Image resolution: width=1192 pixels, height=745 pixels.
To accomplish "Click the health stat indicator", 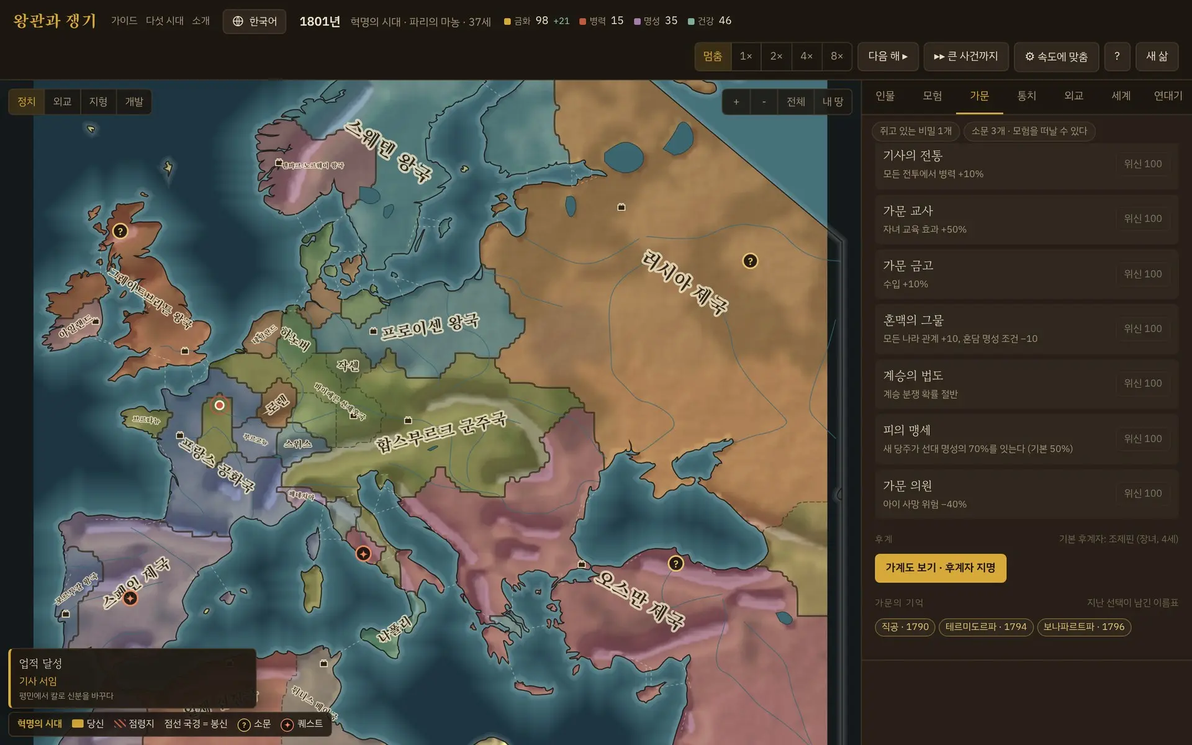I will click(x=710, y=21).
